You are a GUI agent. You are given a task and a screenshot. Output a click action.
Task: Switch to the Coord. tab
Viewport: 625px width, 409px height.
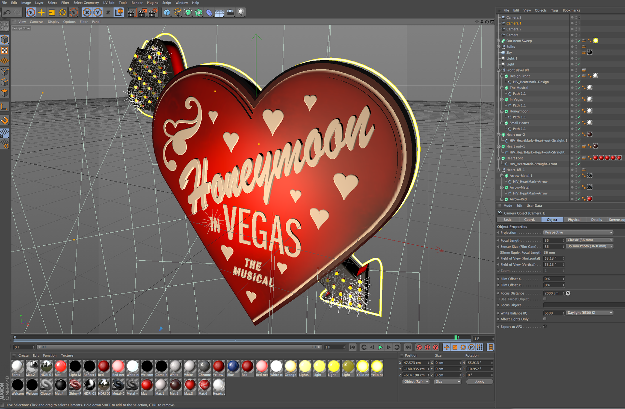530,220
